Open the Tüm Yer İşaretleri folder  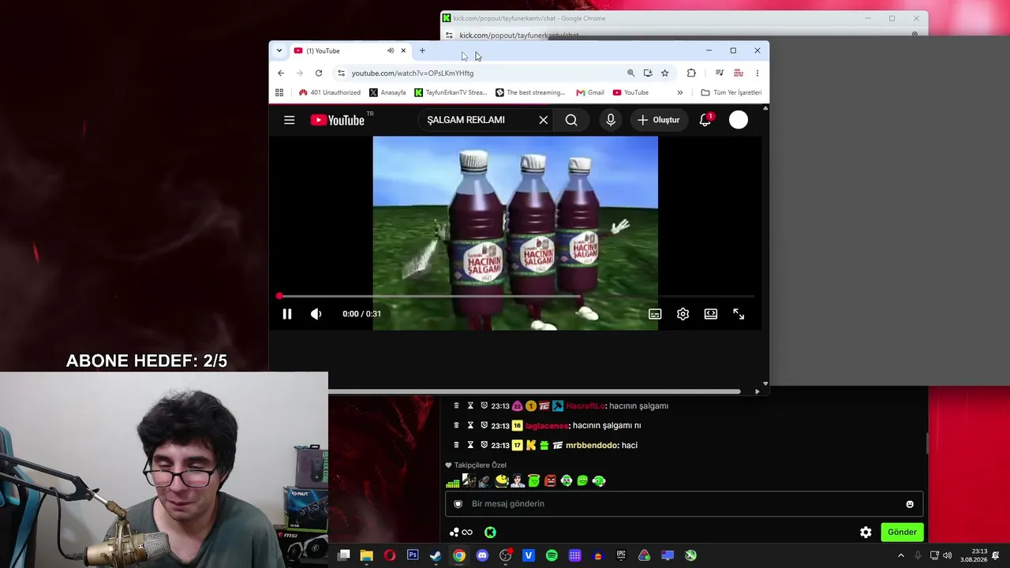[731, 92]
